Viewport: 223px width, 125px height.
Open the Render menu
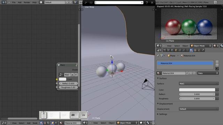coord(27,2)
